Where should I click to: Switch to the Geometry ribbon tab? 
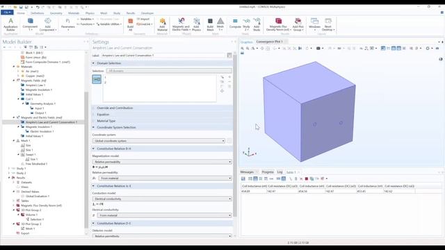tap(56, 13)
